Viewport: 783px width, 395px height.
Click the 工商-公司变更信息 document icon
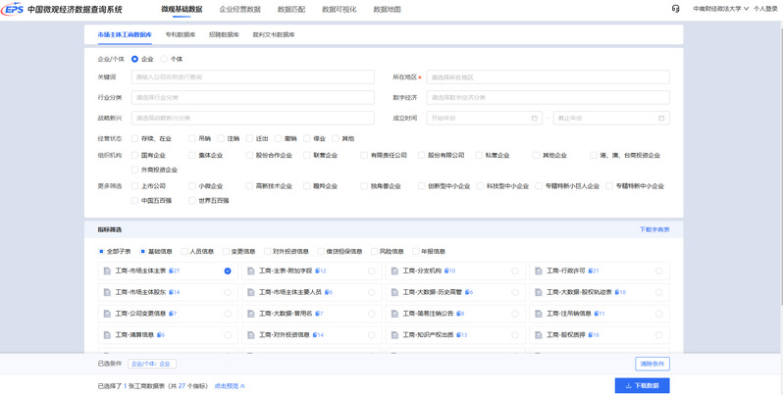(x=107, y=314)
